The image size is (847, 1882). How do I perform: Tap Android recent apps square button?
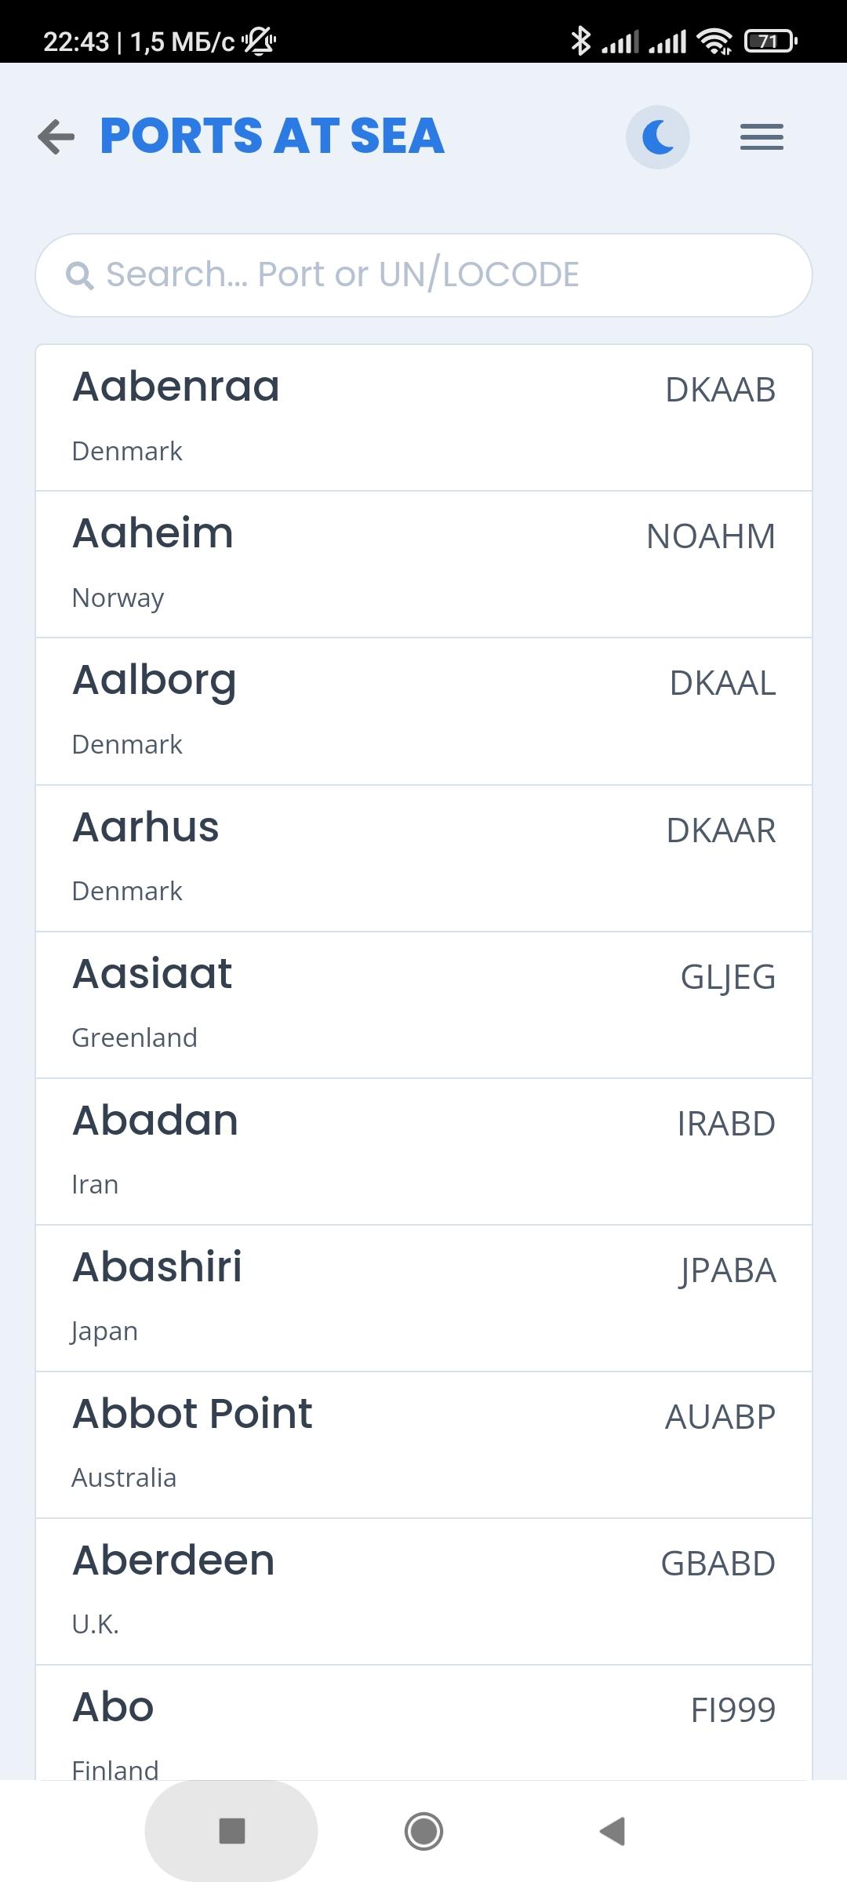pos(231,1831)
